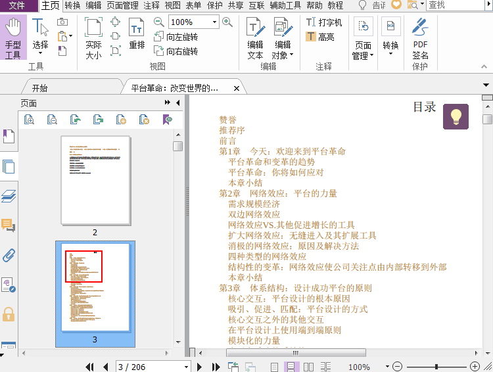
Task: Open the page number 3 / 206 dropdown
Action: [x=186, y=367]
